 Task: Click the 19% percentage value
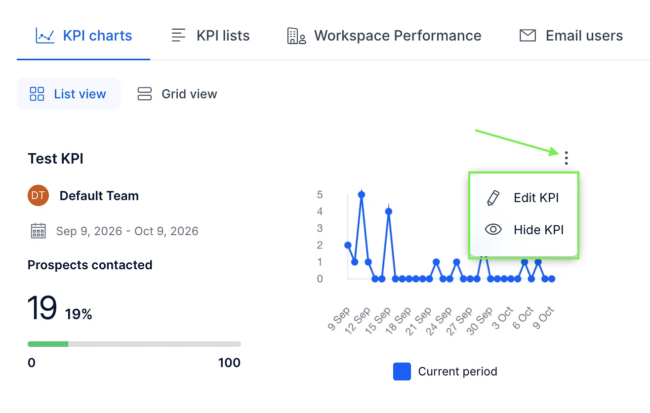pos(79,314)
